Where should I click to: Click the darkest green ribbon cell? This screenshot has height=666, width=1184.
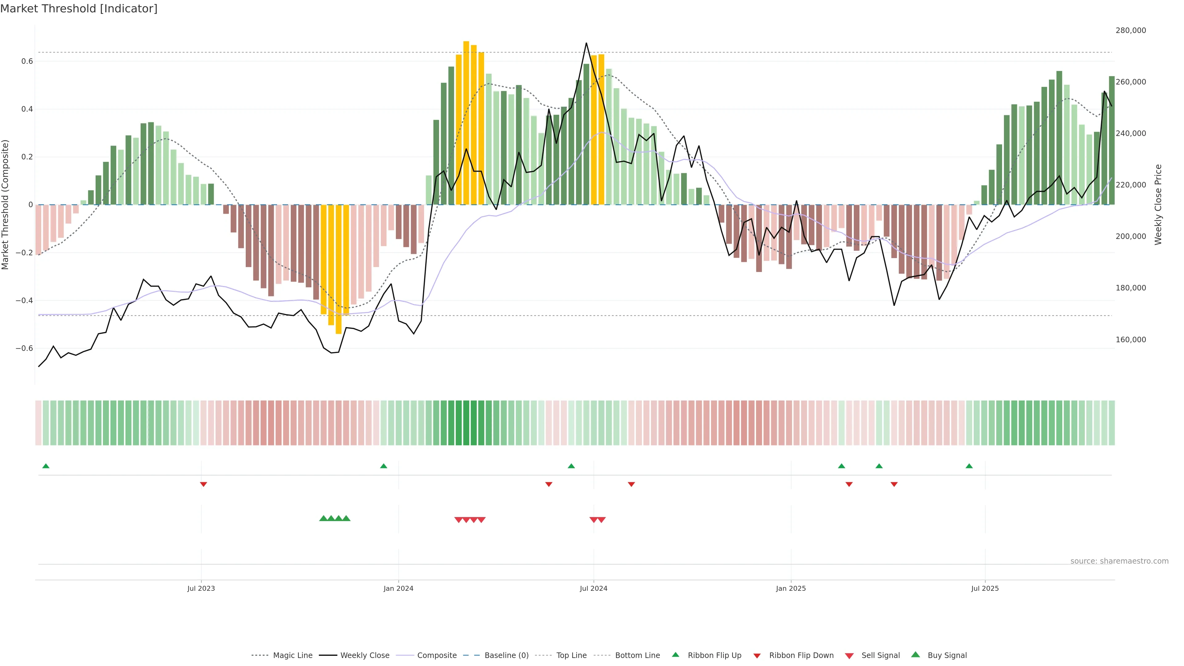(466, 423)
